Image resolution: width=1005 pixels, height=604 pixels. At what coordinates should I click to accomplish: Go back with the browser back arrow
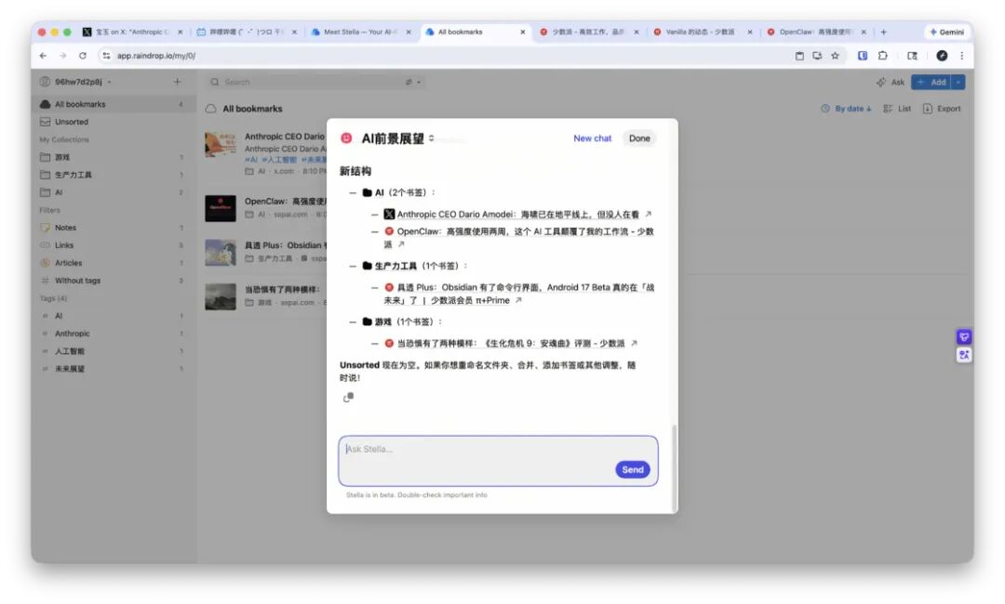pos(43,56)
